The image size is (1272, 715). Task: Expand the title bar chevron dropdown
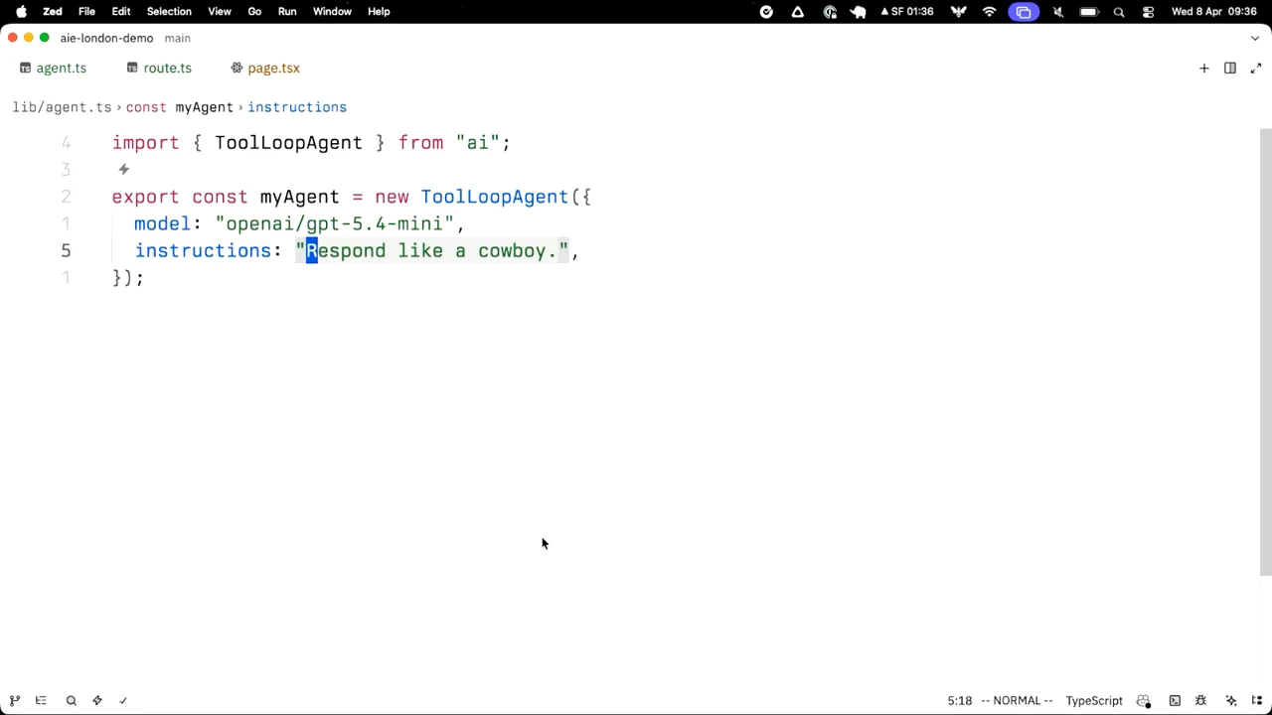point(1255,38)
